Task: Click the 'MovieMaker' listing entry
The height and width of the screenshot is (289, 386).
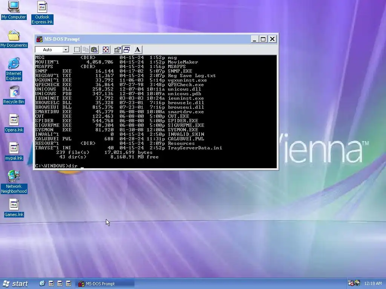Action: (183, 62)
